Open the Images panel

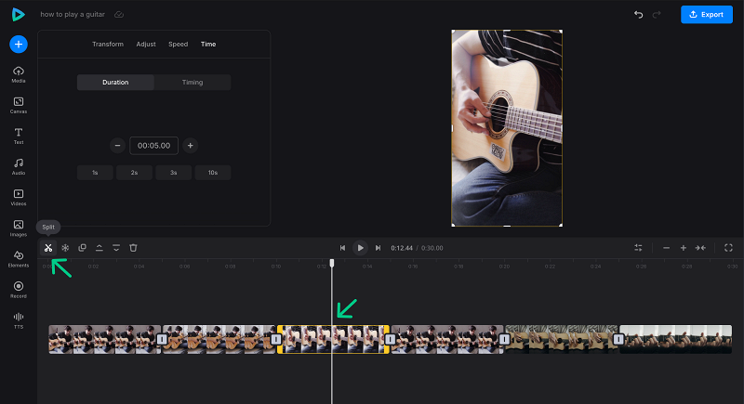(x=19, y=228)
